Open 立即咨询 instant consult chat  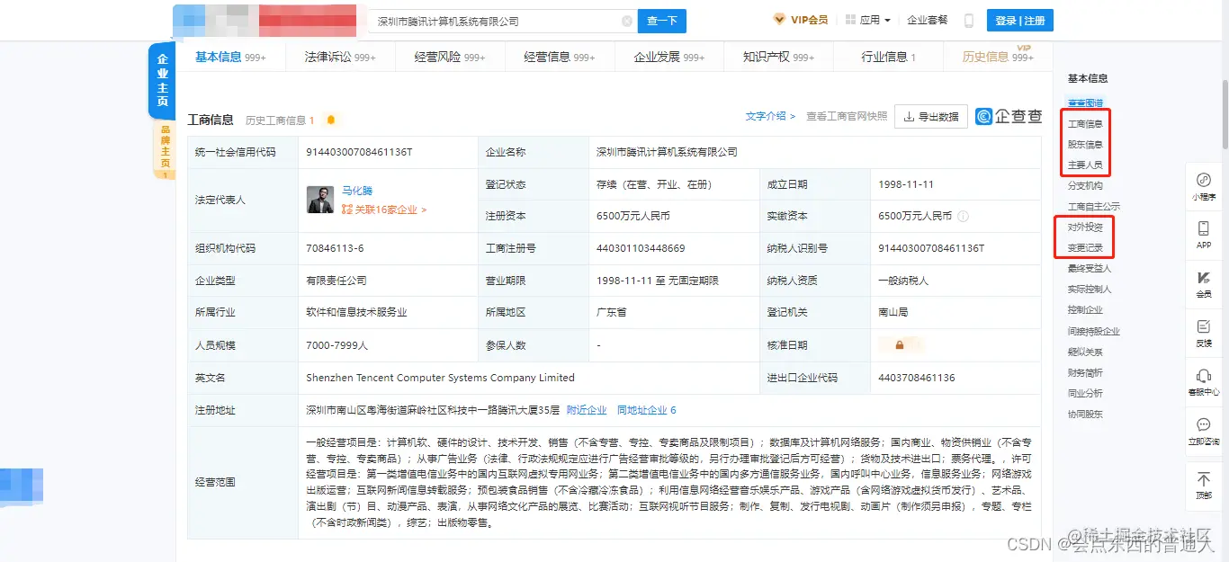tap(1203, 431)
